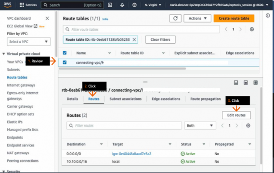Open the Actions dropdown
The height and width of the screenshot is (173, 274).
[x=197, y=18]
